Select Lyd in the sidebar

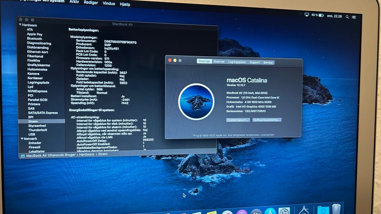31,87
